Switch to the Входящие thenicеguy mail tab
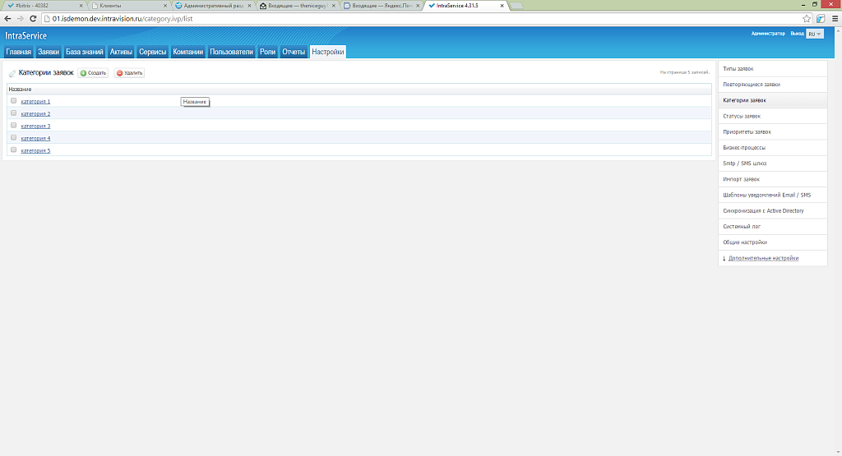842x456 pixels. point(297,6)
